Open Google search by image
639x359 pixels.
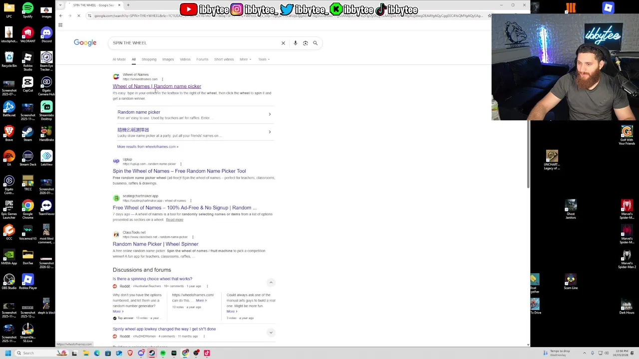coord(306,43)
